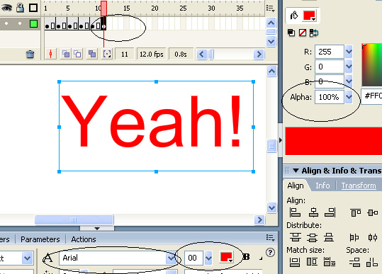Viewport: 382px width, 274px height.
Task: Click the stage vertical scroll down arrow
Action: point(271,208)
